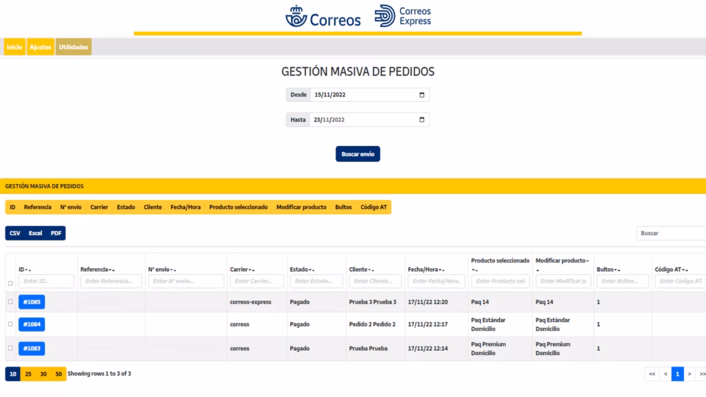Go to the first page arrow
This screenshot has height=397, width=706.
(651, 374)
